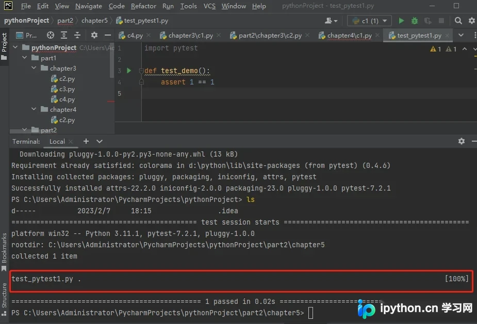The width and height of the screenshot is (477, 324).
Task: Click part2 breadcrumb in navigation bar
Action: pos(65,21)
